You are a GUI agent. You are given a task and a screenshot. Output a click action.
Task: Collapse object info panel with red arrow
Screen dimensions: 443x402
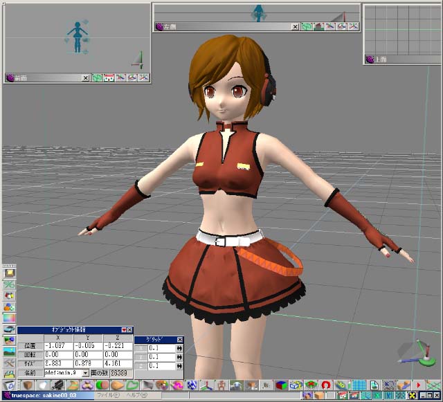point(124,330)
